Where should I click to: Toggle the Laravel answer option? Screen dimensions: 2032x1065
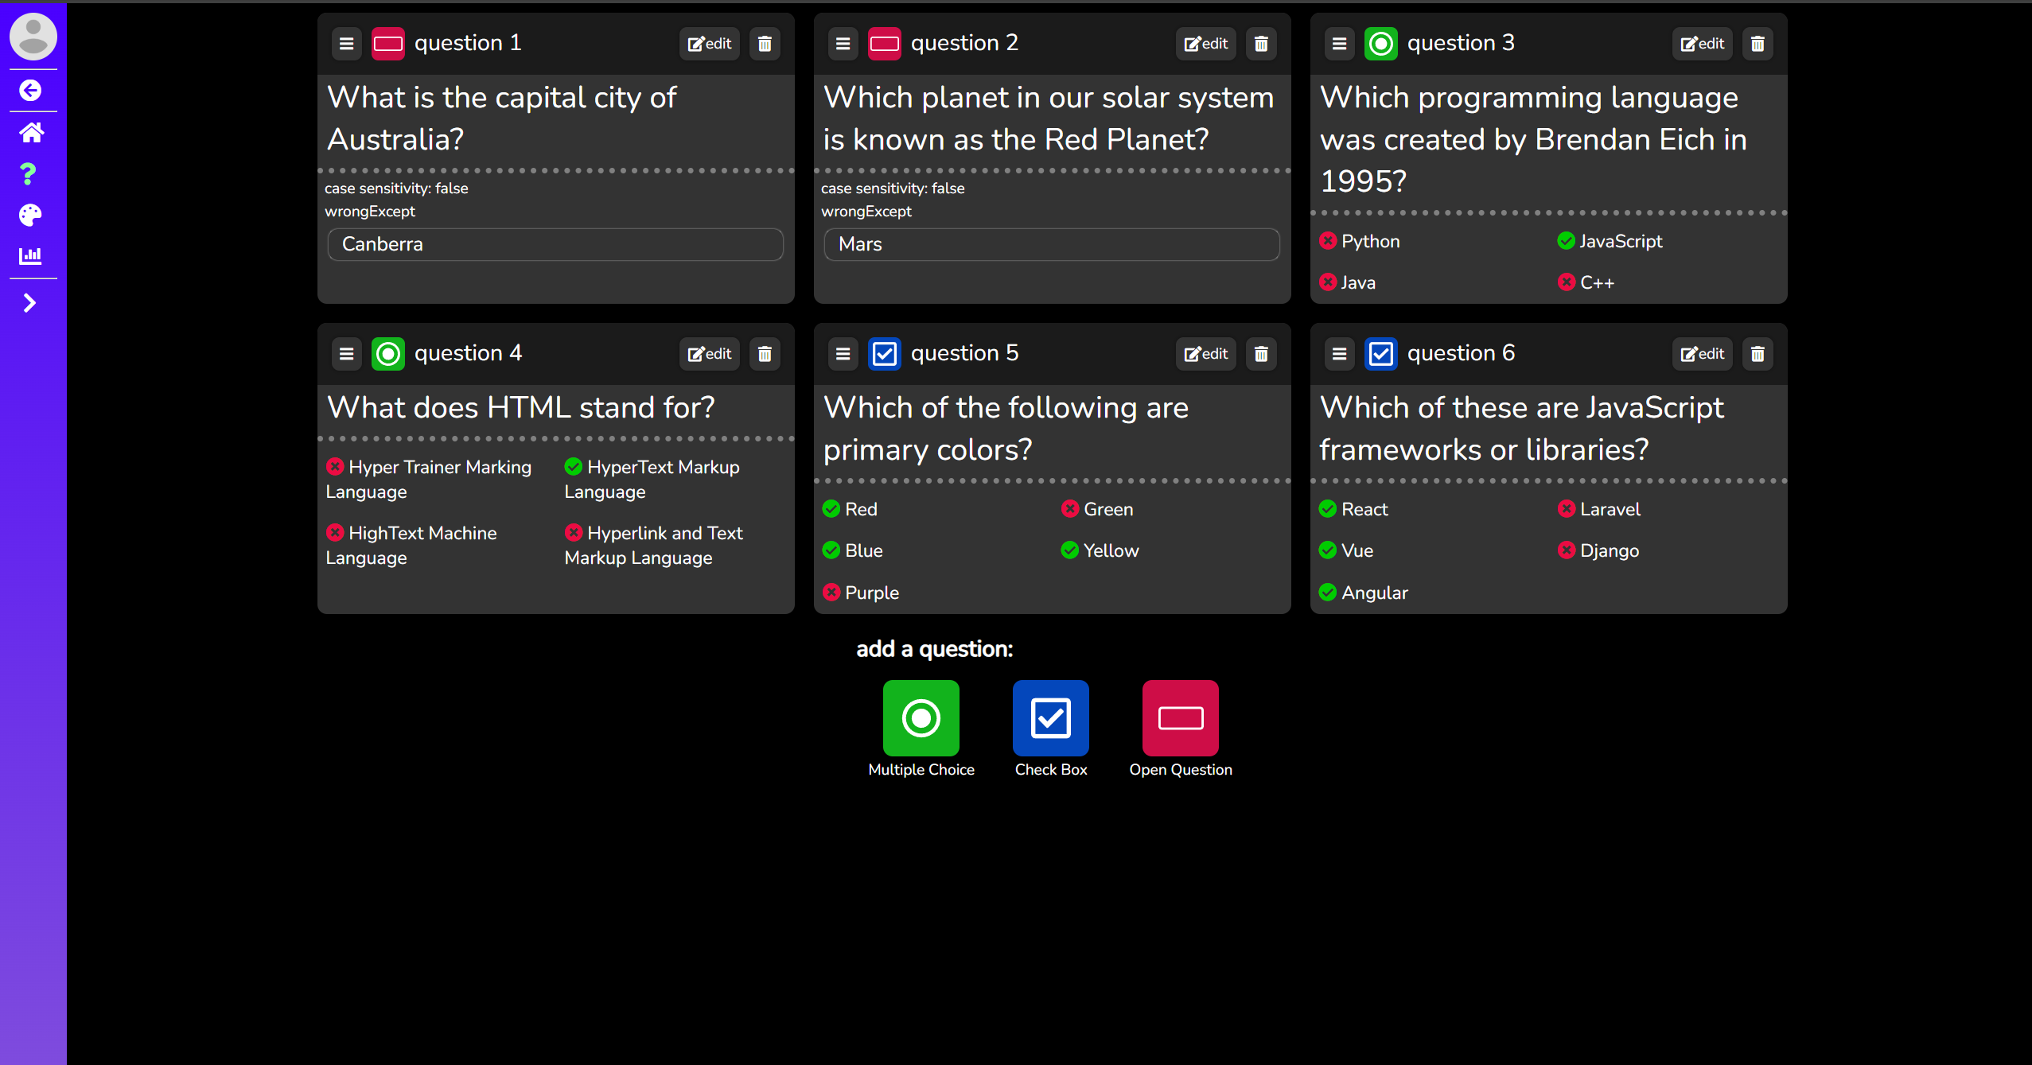tap(1599, 509)
